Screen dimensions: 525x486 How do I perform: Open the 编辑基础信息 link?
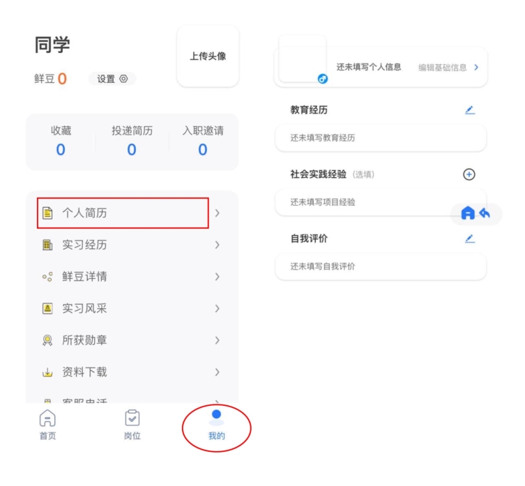pyautogui.click(x=448, y=68)
